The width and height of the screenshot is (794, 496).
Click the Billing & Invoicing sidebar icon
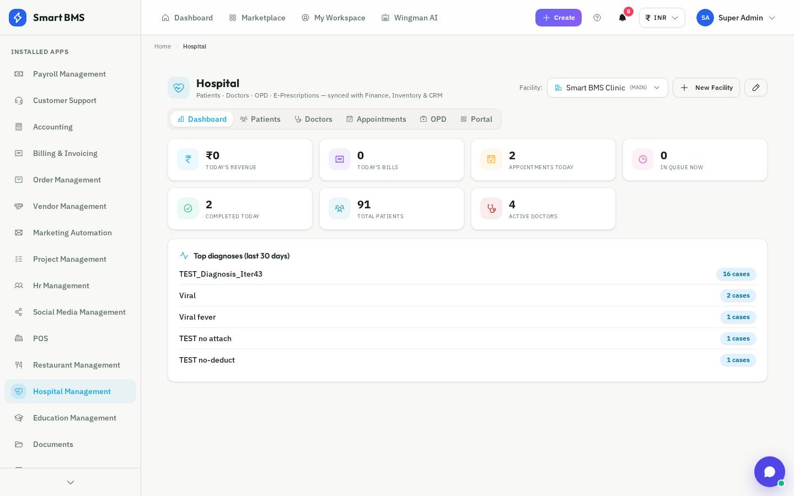[19, 153]
